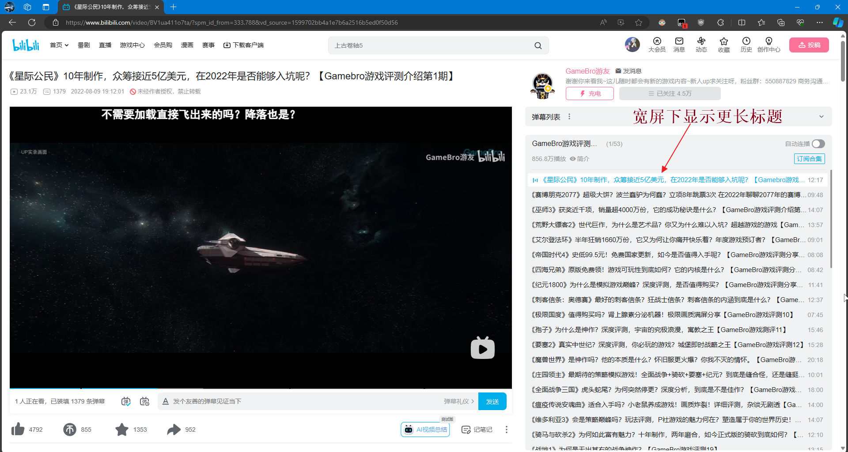Open Edge Copilot sidebar icon
848x452 pixels.
[x=838, y=22]
